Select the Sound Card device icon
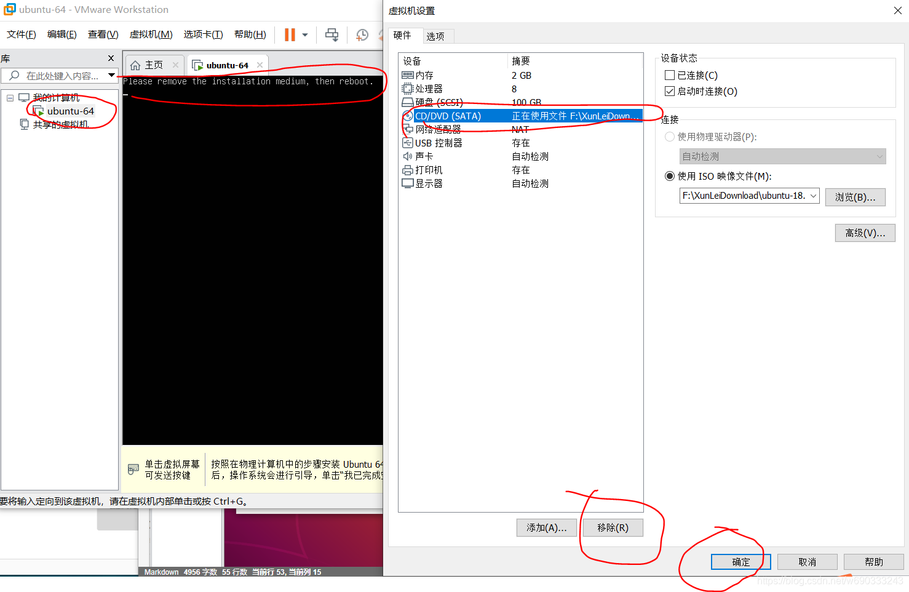Image resolution: width=909 pixels, height=592 pixels. click(x=407, y=156)
